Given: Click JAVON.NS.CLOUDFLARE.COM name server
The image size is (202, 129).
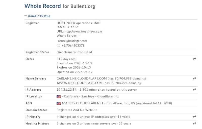Looking at the screenshot, I should click(x=80, y=83).
